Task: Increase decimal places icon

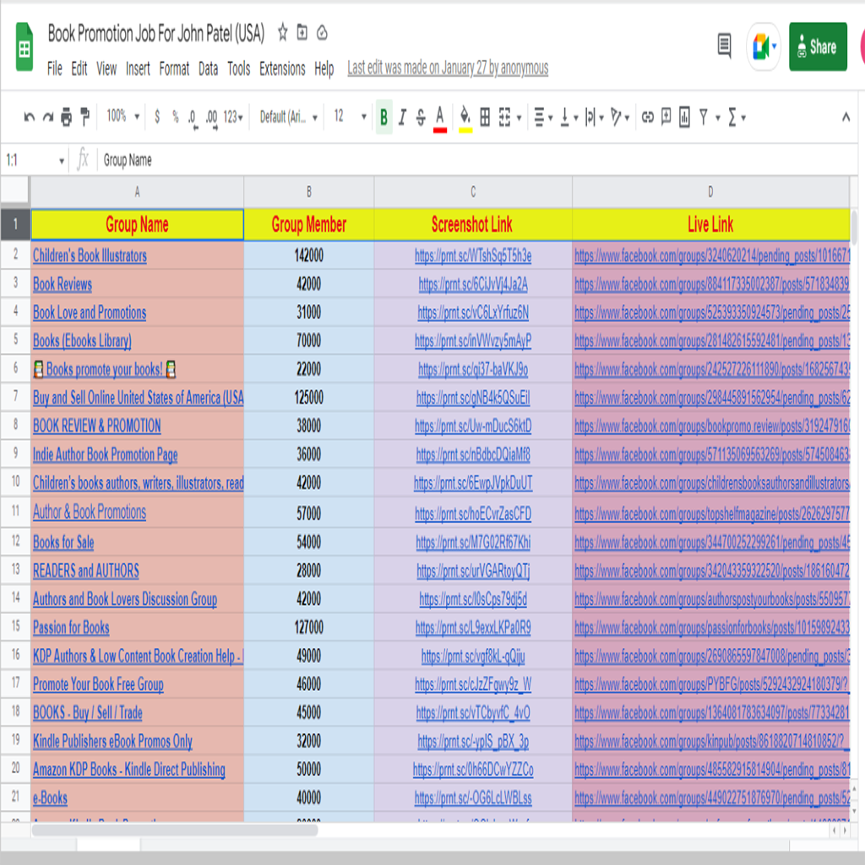Action: click(212, 118)
